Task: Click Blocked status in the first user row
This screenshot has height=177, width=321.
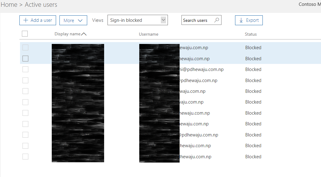Action: click(253, 48)
